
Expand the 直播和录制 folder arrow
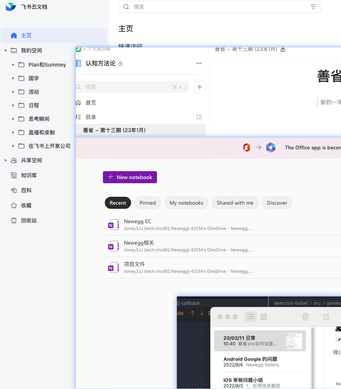click(x=13, y=132)
